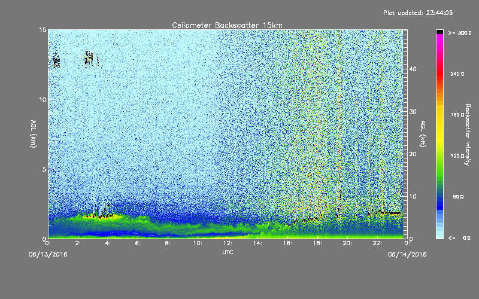The width and height of the screenshot is (479, 299).
Task: Click the '18:' hour tick label
Action: coord(318,243)
